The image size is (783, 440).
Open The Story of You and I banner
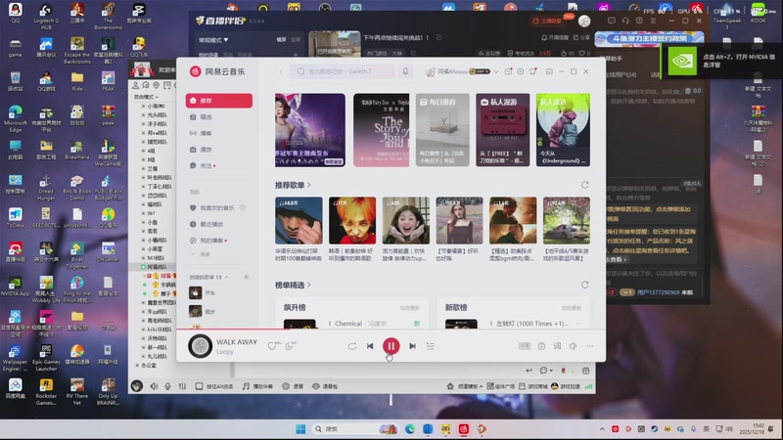point(382,130)
